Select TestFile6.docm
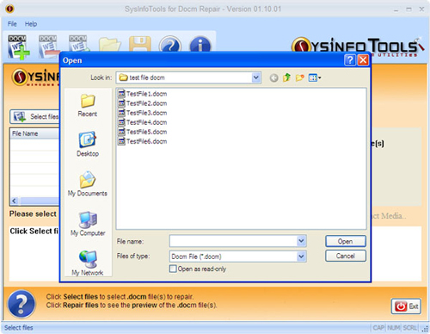430x334 pixels. [x=143, y=141]
